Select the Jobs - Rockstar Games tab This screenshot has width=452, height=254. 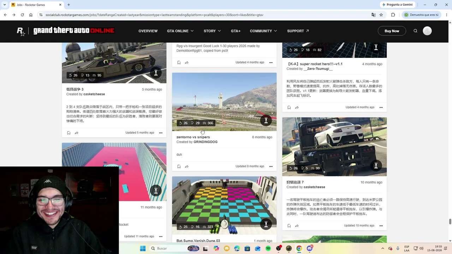(x=37, y=5)
